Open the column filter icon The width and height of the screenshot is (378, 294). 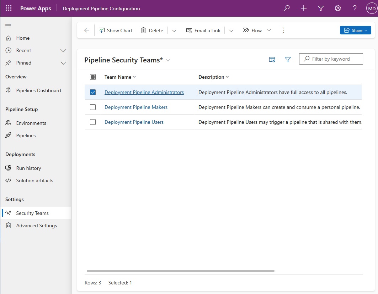click(x=288, y=60)
